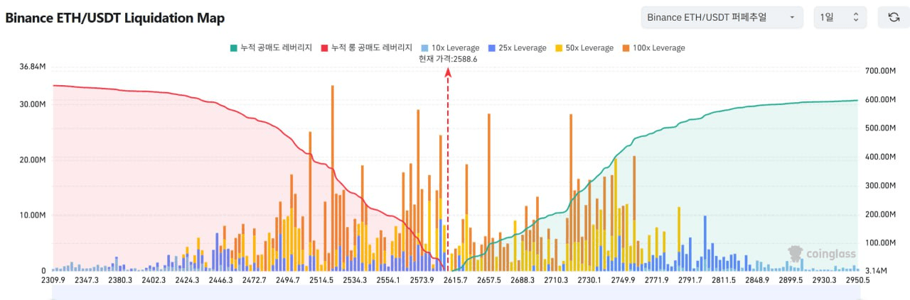Click the 2534.3 price axis label
Image resolution: width=910 pixels, height=300 pixels.
tap(355, 281)
